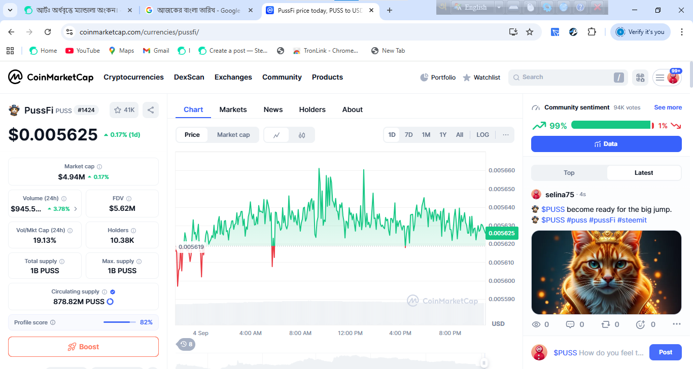
Task: Vote bearish with the red down arrow
Action: point(675,126)
